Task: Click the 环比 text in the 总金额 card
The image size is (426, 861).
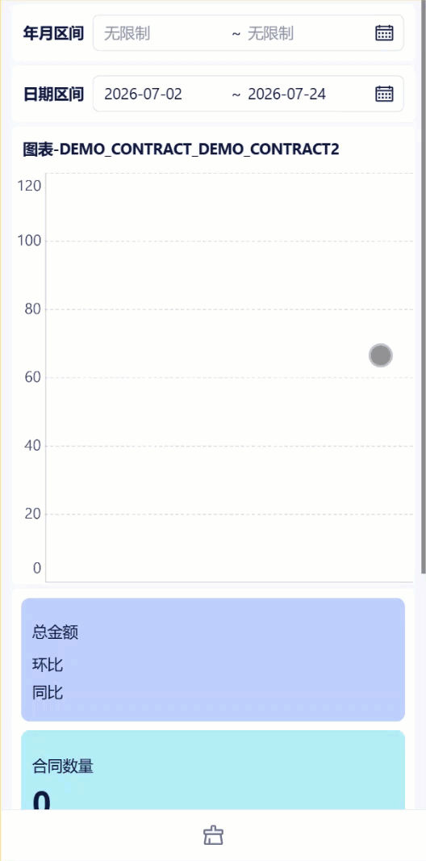Action: (x=48, y=665)
